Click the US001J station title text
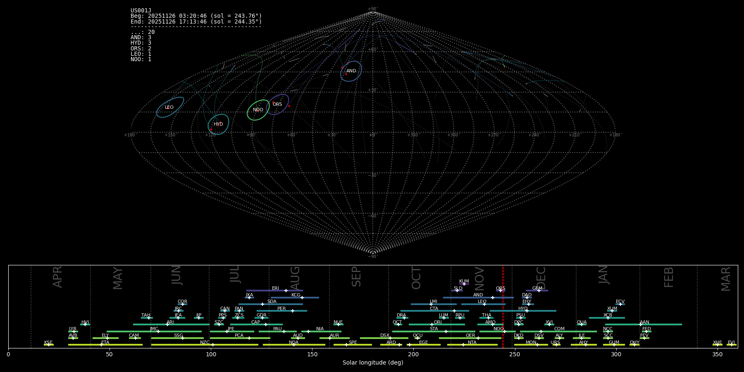 coord(141,11)
